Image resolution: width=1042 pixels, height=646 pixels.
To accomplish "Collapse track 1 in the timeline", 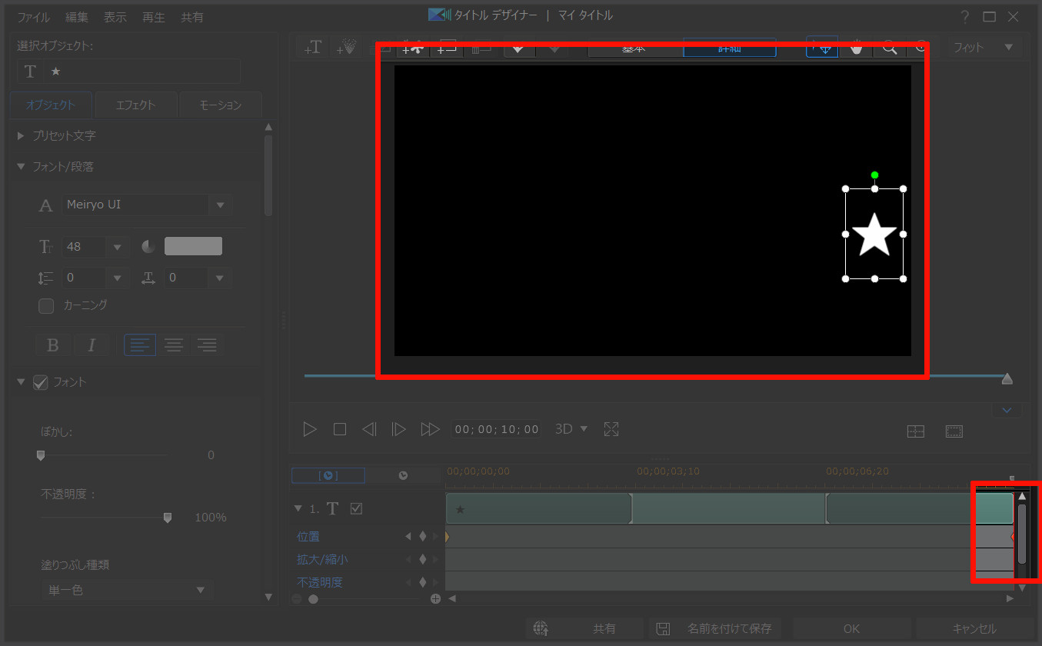I will pos(298,508).
